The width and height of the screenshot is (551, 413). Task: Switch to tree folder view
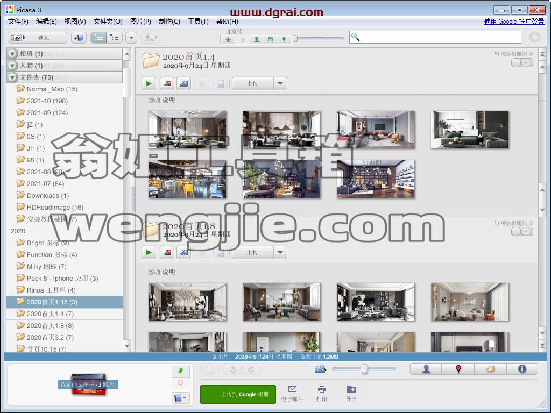pyautogui.click(x=114, y=38)
